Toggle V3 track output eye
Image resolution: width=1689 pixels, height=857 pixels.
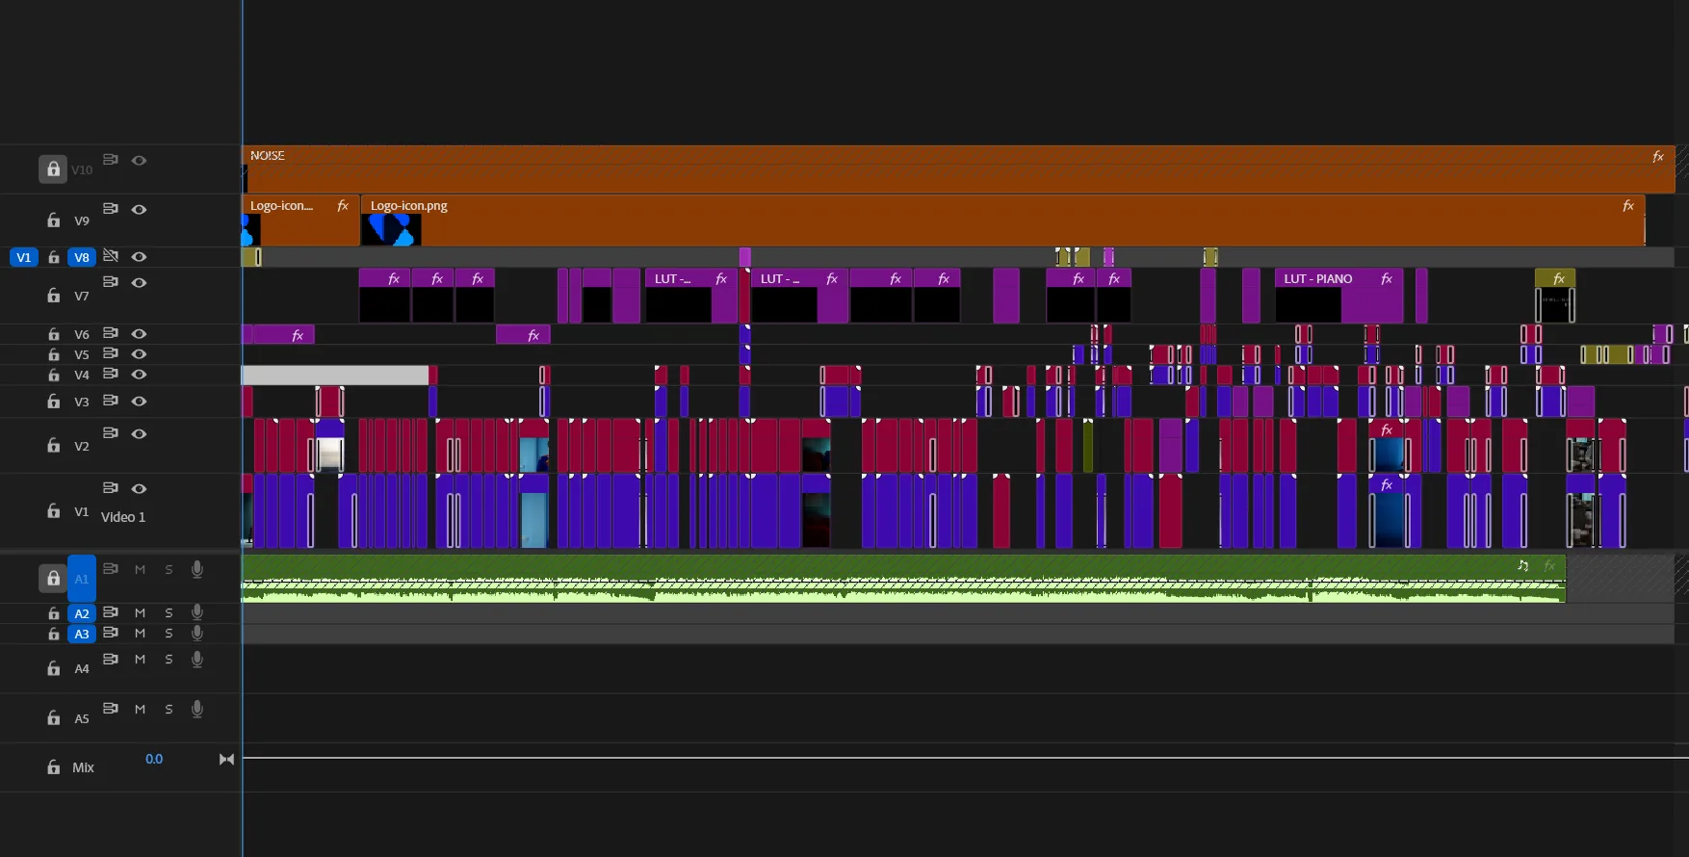click(139, 401)
